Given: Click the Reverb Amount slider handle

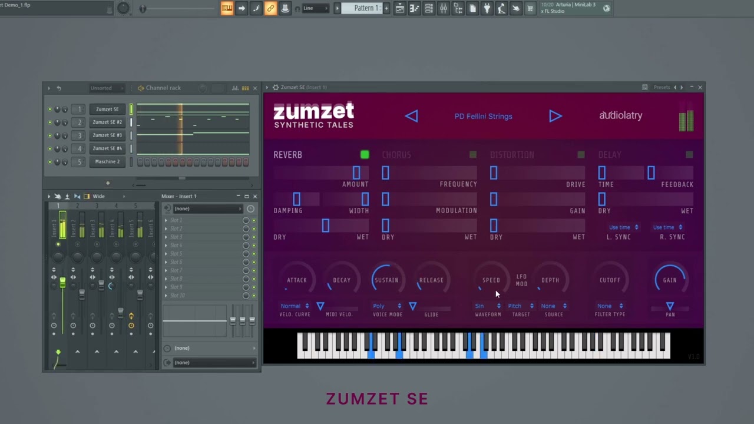Looking at the screenshot, I should 356,173.
